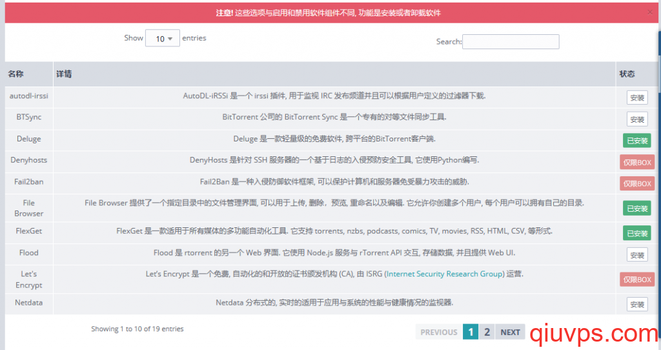Image resolution: width=661 pixels, height=350 pixels.
Task: Go to NEXT page
Action: coord(510,332)
